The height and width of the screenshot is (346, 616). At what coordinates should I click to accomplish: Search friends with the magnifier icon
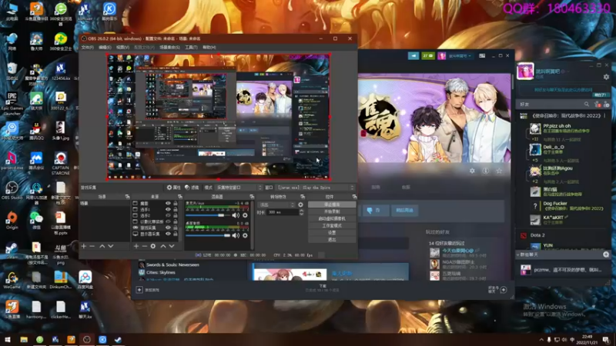587,105
